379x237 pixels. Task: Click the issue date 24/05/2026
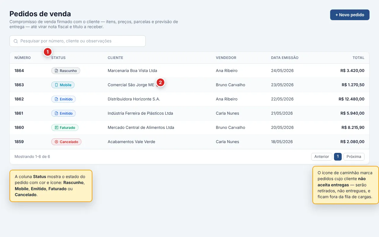[x=282, y=71]
